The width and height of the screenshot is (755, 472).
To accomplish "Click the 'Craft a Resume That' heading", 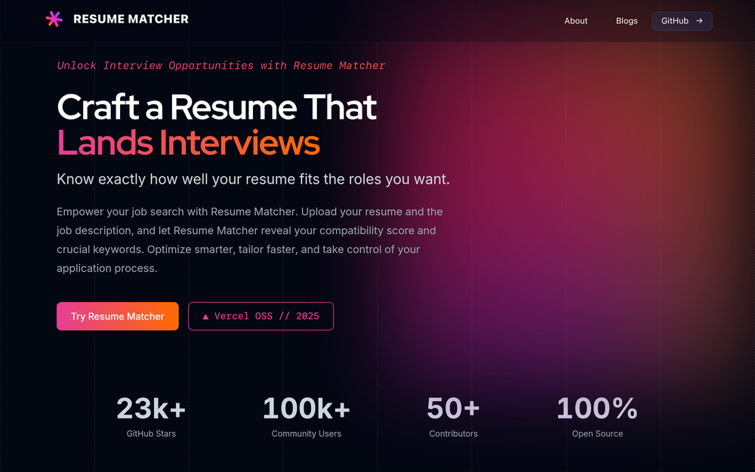I will (x=217, y=107).
